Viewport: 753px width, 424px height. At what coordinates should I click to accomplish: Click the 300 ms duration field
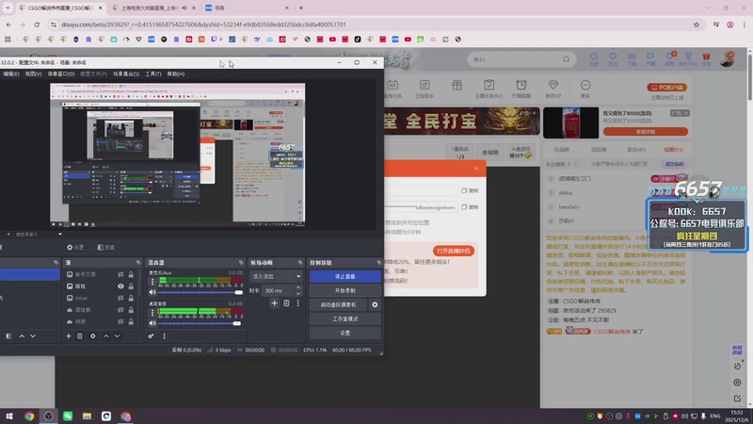pyautogui.click(x=278, y=290)
